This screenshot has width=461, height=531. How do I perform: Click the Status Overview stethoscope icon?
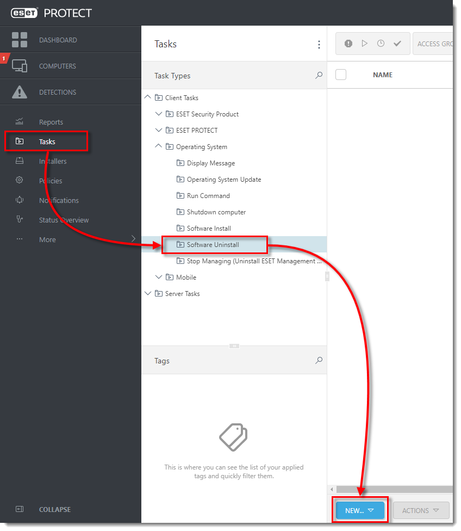(20, 219)
